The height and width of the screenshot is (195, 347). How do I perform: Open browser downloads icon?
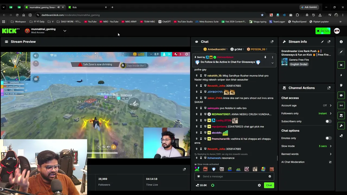coord(320,15)
